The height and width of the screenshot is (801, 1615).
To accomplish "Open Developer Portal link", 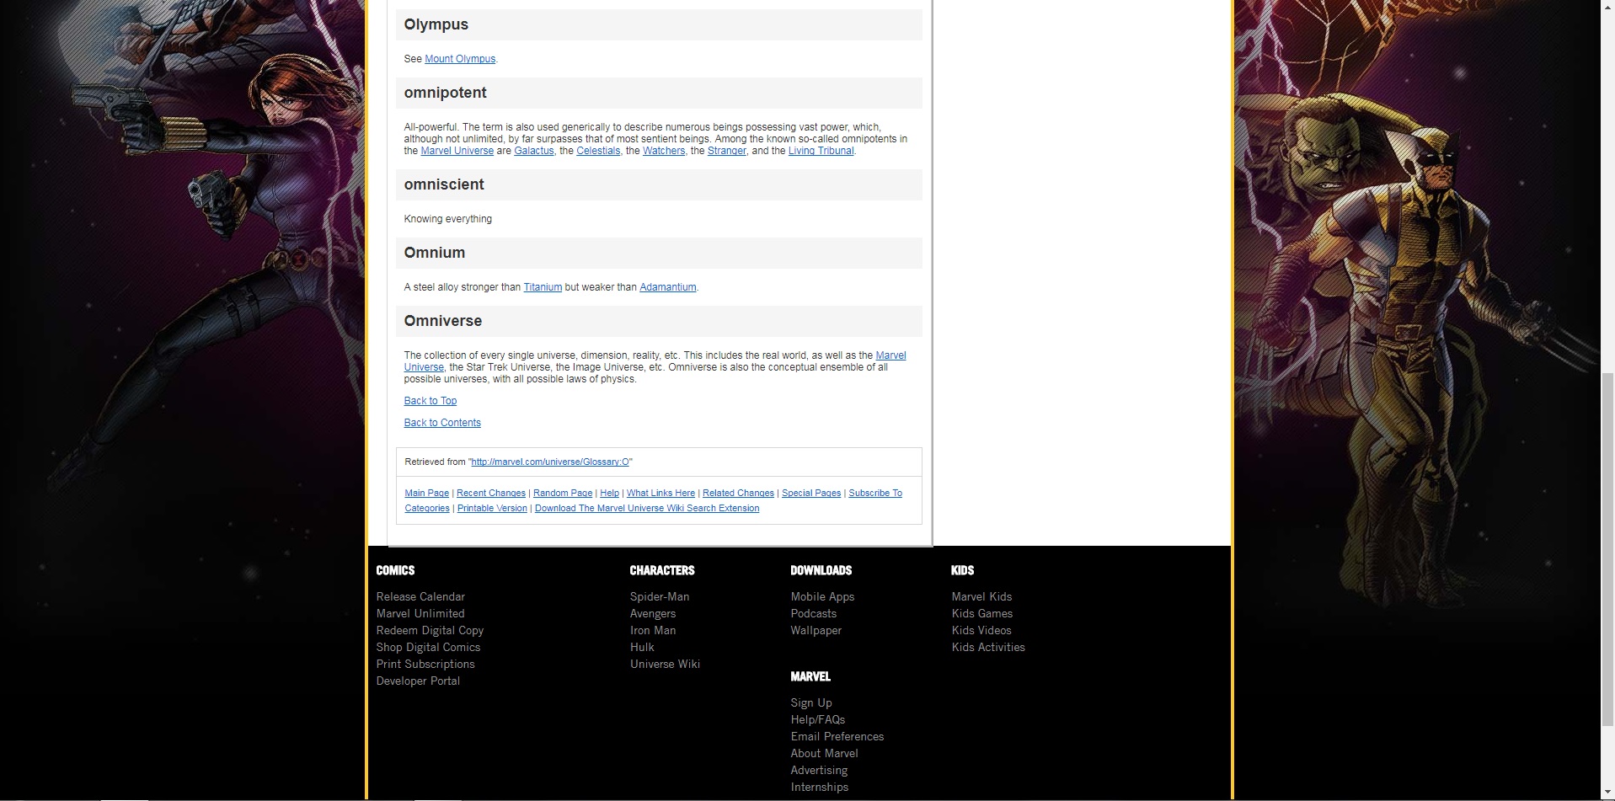I will (x=418, y=681).
